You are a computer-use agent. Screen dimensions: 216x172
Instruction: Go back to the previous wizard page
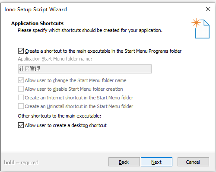124,162
